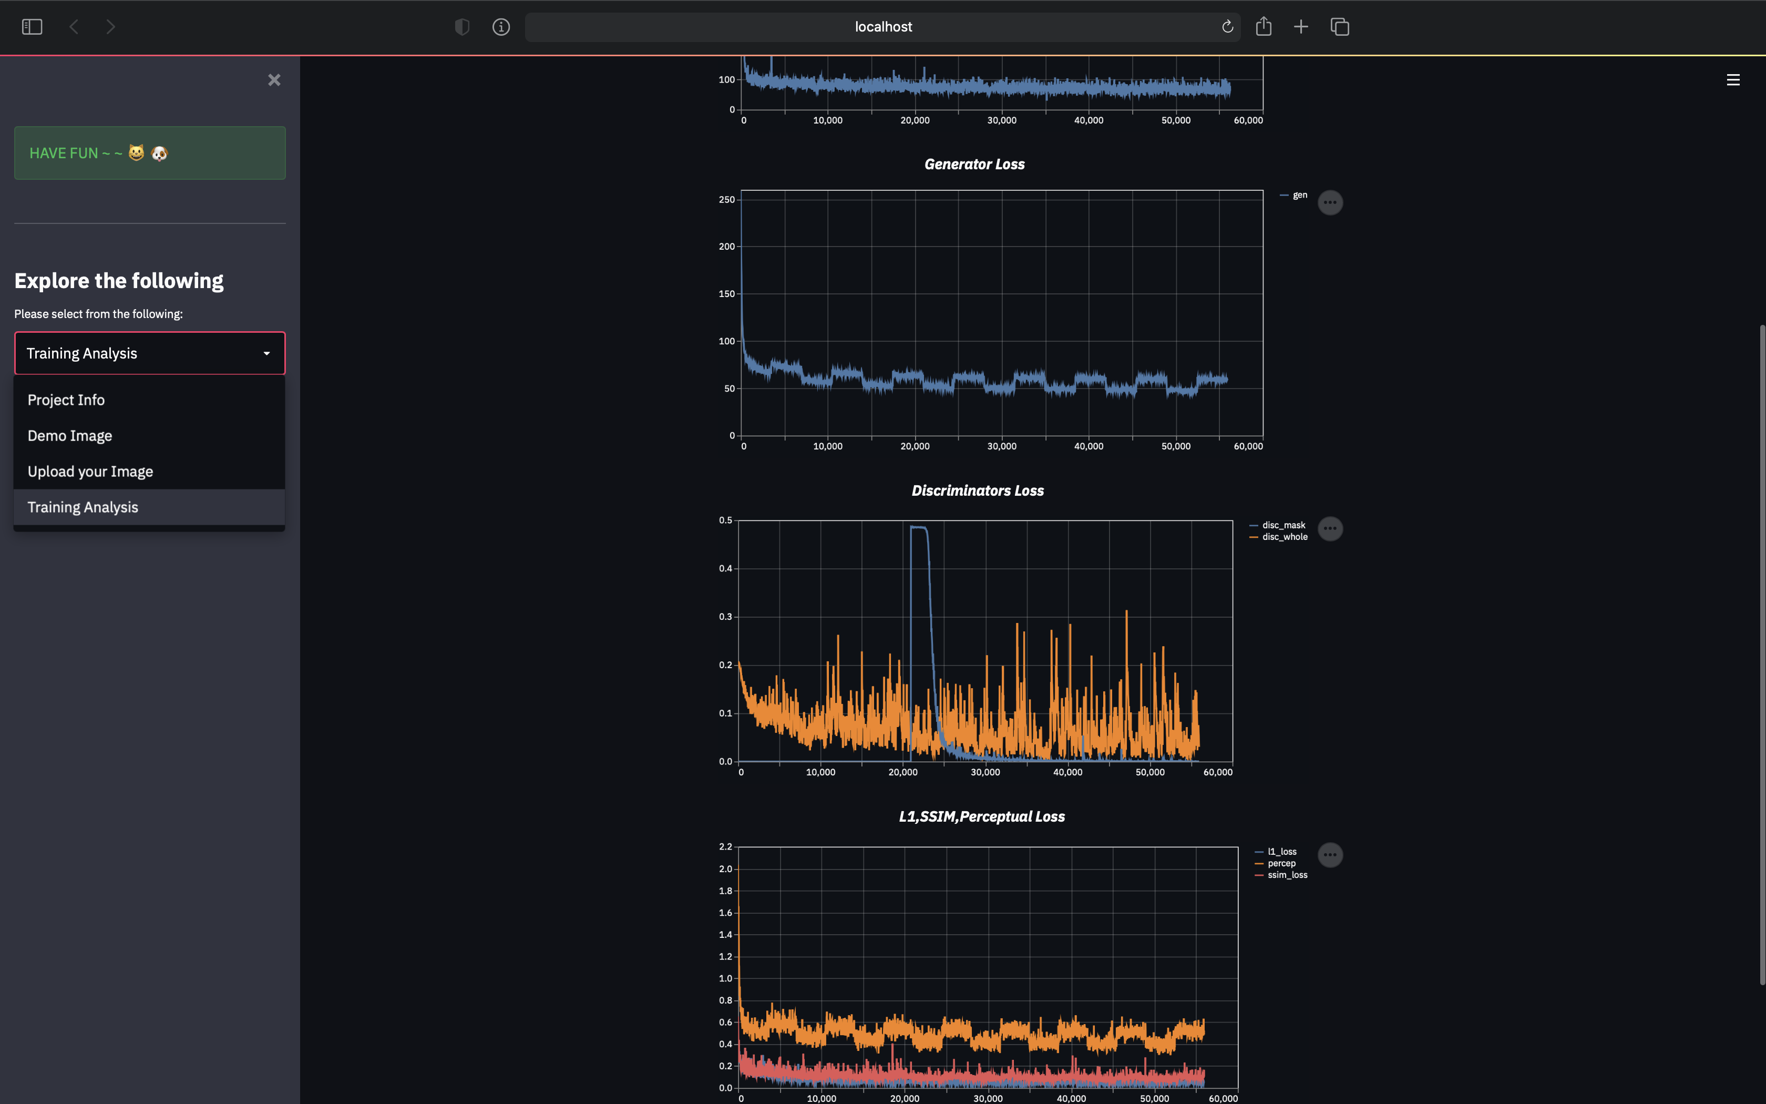Close the sidebar with the X icon
This screenshot has width=1766, height=1104.
pos(274,80)
